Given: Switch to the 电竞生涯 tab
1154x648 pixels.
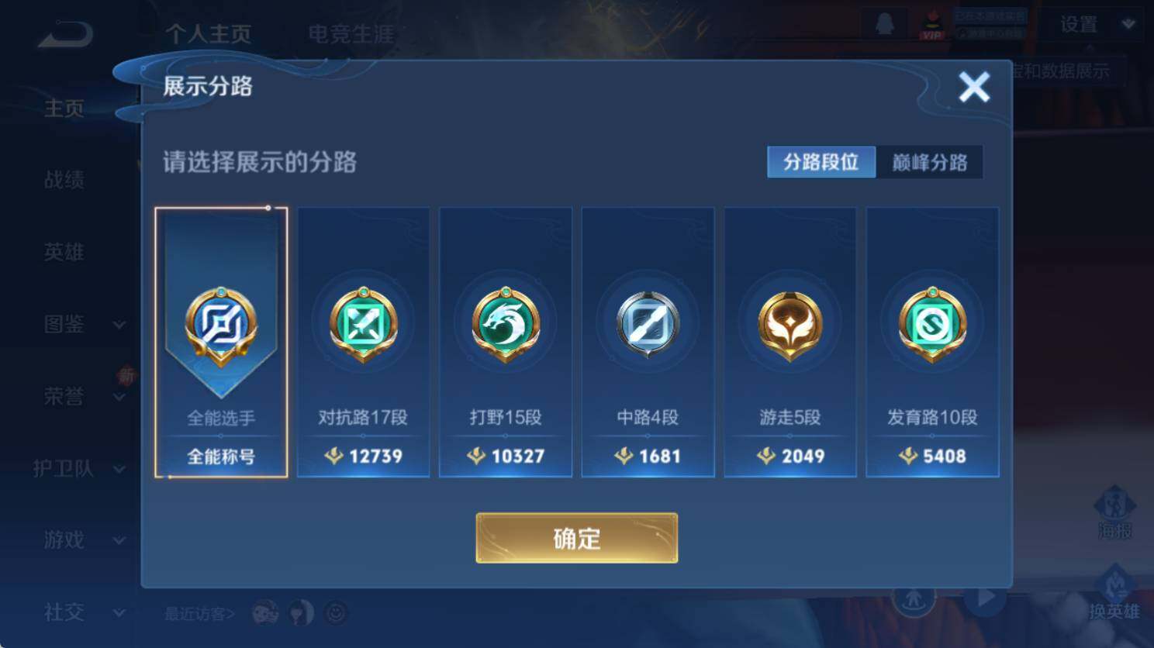Looking at the screenshot, I should click(x=351, y=34).
